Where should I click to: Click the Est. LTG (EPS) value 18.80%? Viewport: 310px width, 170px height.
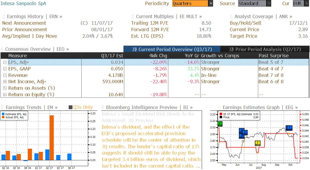point(204,36)
